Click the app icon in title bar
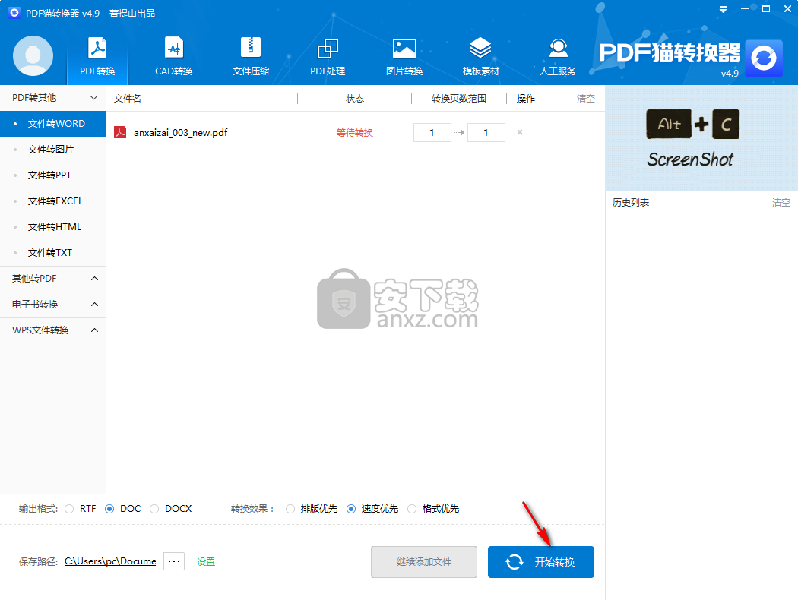The width and height of the screenshot is (798, 600). (14, 12)
